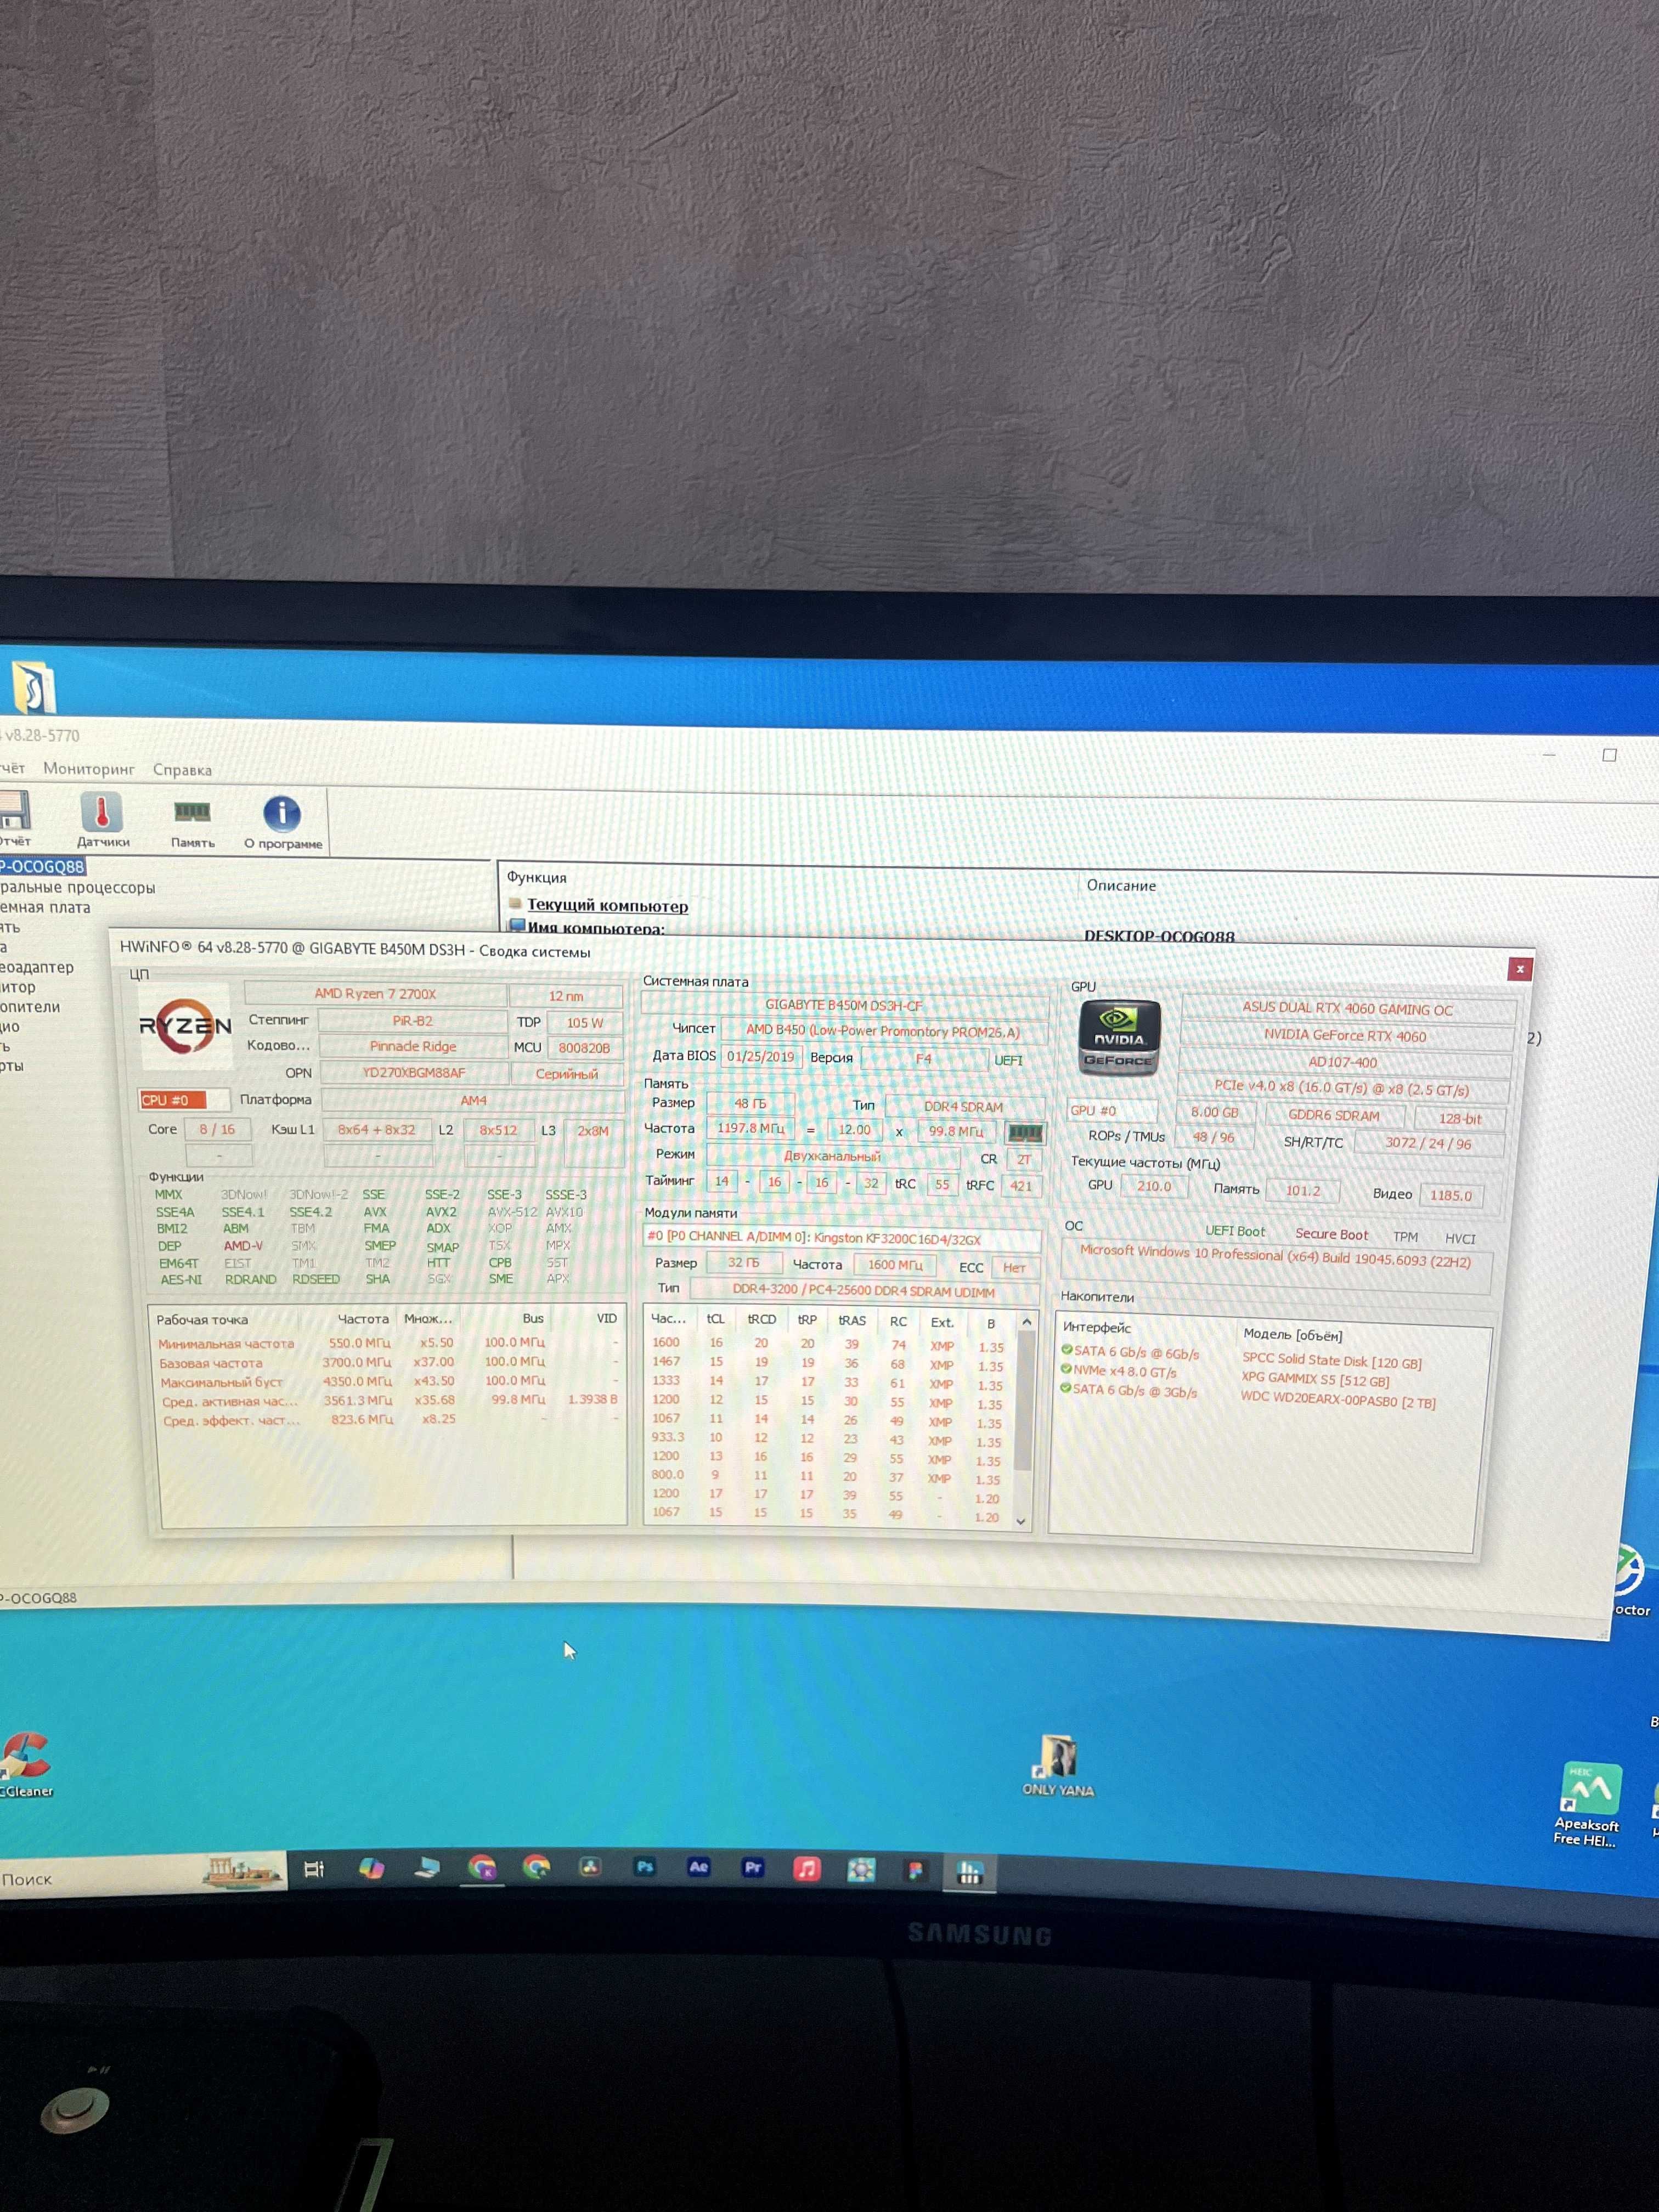Open Task View from the taskbar

click(313, 1868)
